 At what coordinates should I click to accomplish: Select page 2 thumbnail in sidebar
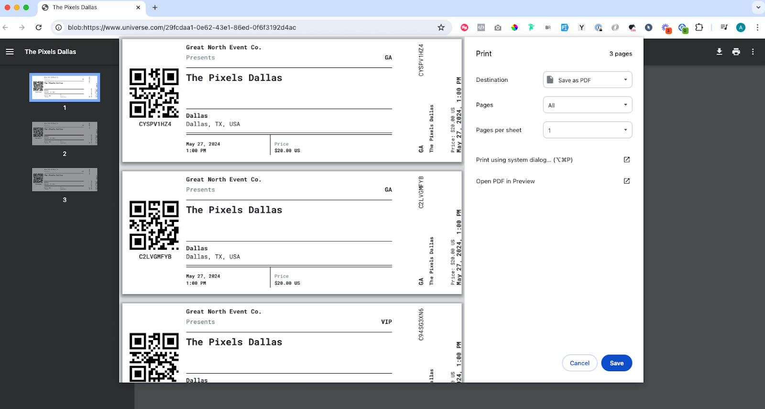click(x=65, y=133)
